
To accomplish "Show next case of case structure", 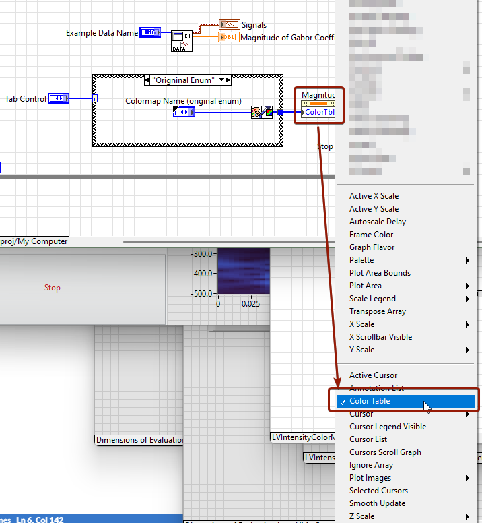I will (x=228, y=80).
